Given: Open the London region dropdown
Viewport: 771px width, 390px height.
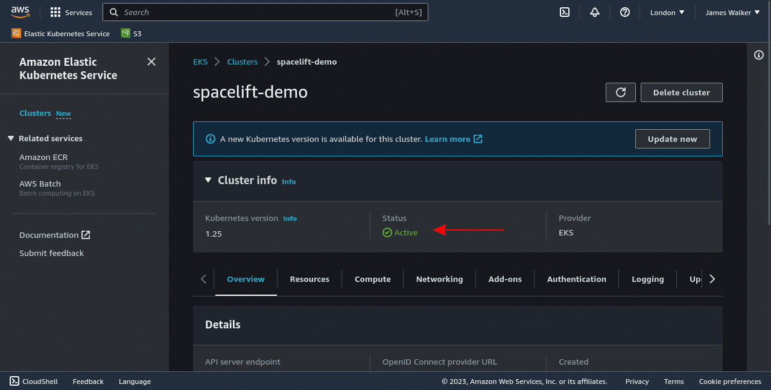Looking at the screenshot, I should (x=667, y=12).
